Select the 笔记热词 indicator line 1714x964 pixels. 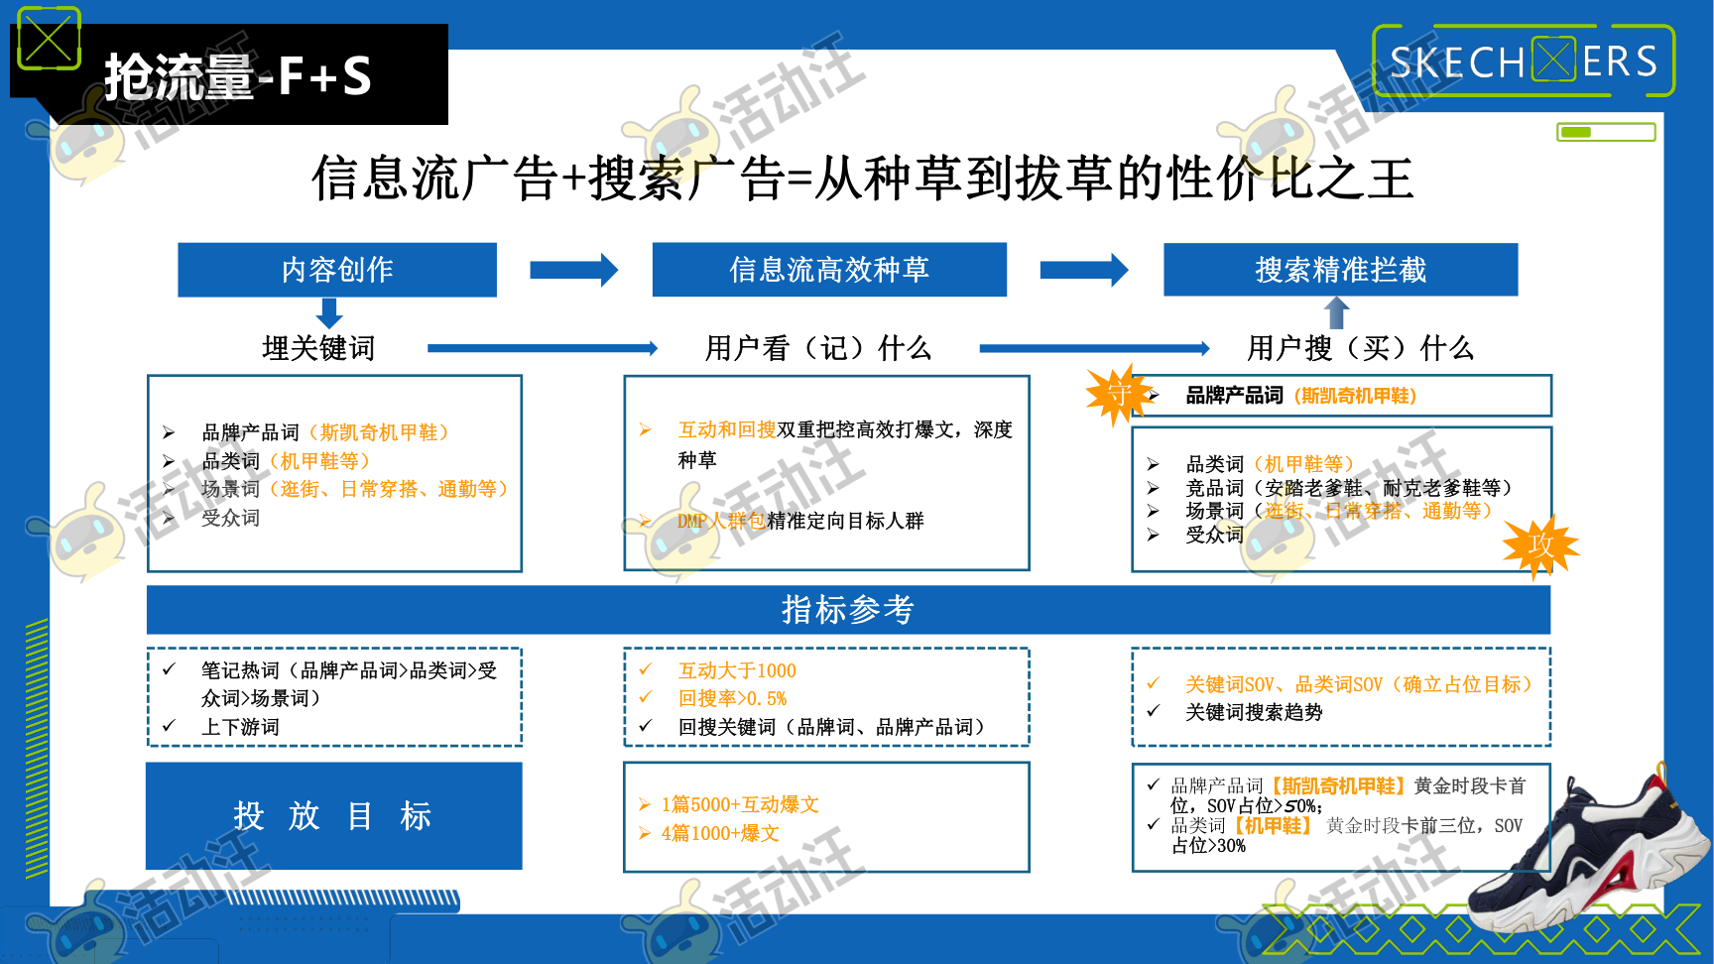[349, 684]
